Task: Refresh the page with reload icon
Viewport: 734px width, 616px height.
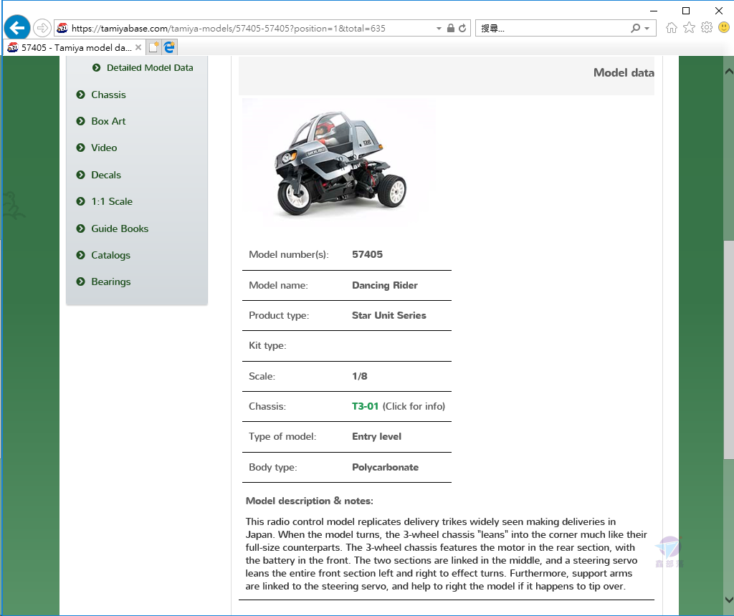Action: (462, 28)
